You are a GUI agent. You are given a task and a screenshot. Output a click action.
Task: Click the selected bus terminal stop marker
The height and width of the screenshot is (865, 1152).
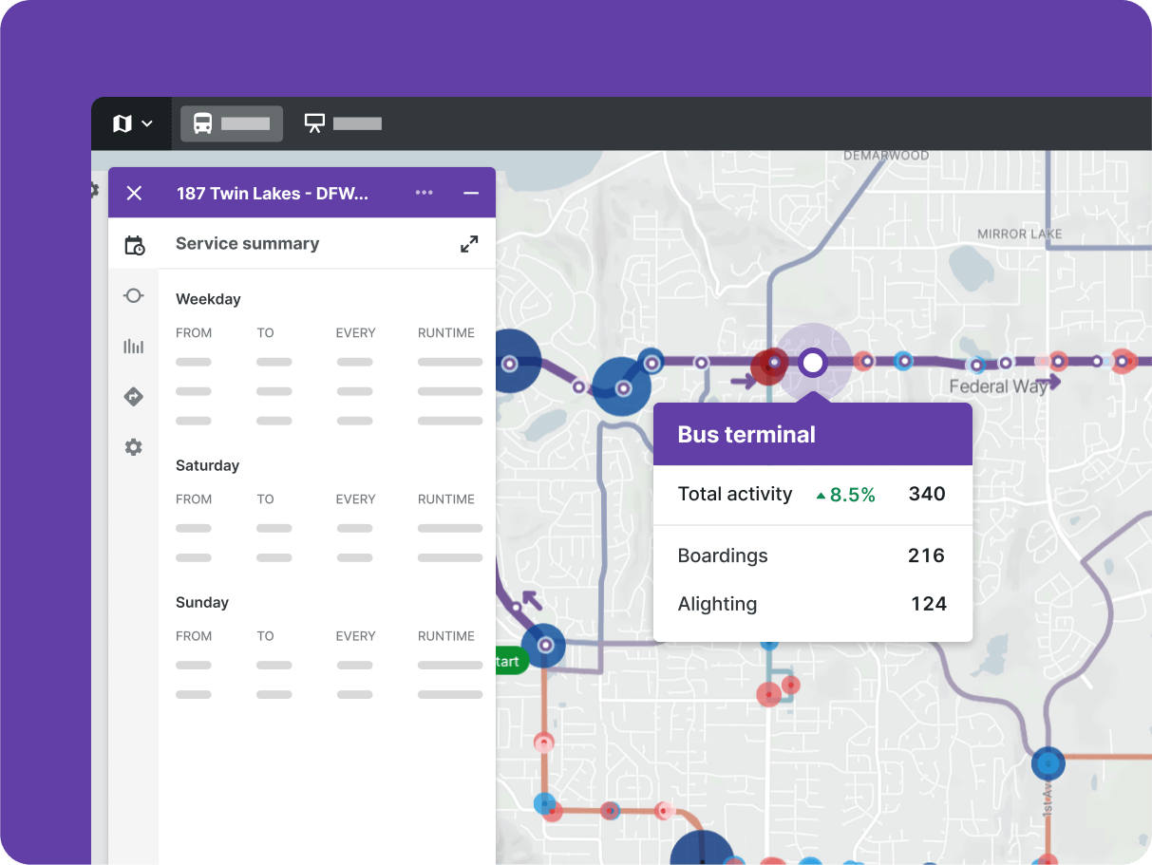pos(812,363)
